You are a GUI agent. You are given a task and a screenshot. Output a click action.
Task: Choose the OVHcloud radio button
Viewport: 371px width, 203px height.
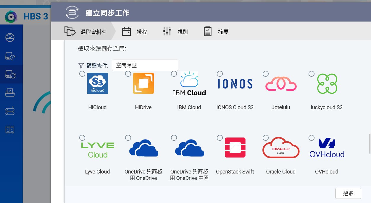tap(312, 138)
